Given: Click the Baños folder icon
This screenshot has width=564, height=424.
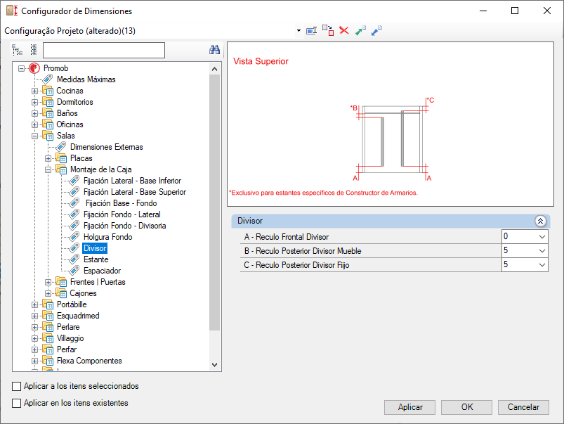Looking at the screenshot, I should (x=48, y=113).
